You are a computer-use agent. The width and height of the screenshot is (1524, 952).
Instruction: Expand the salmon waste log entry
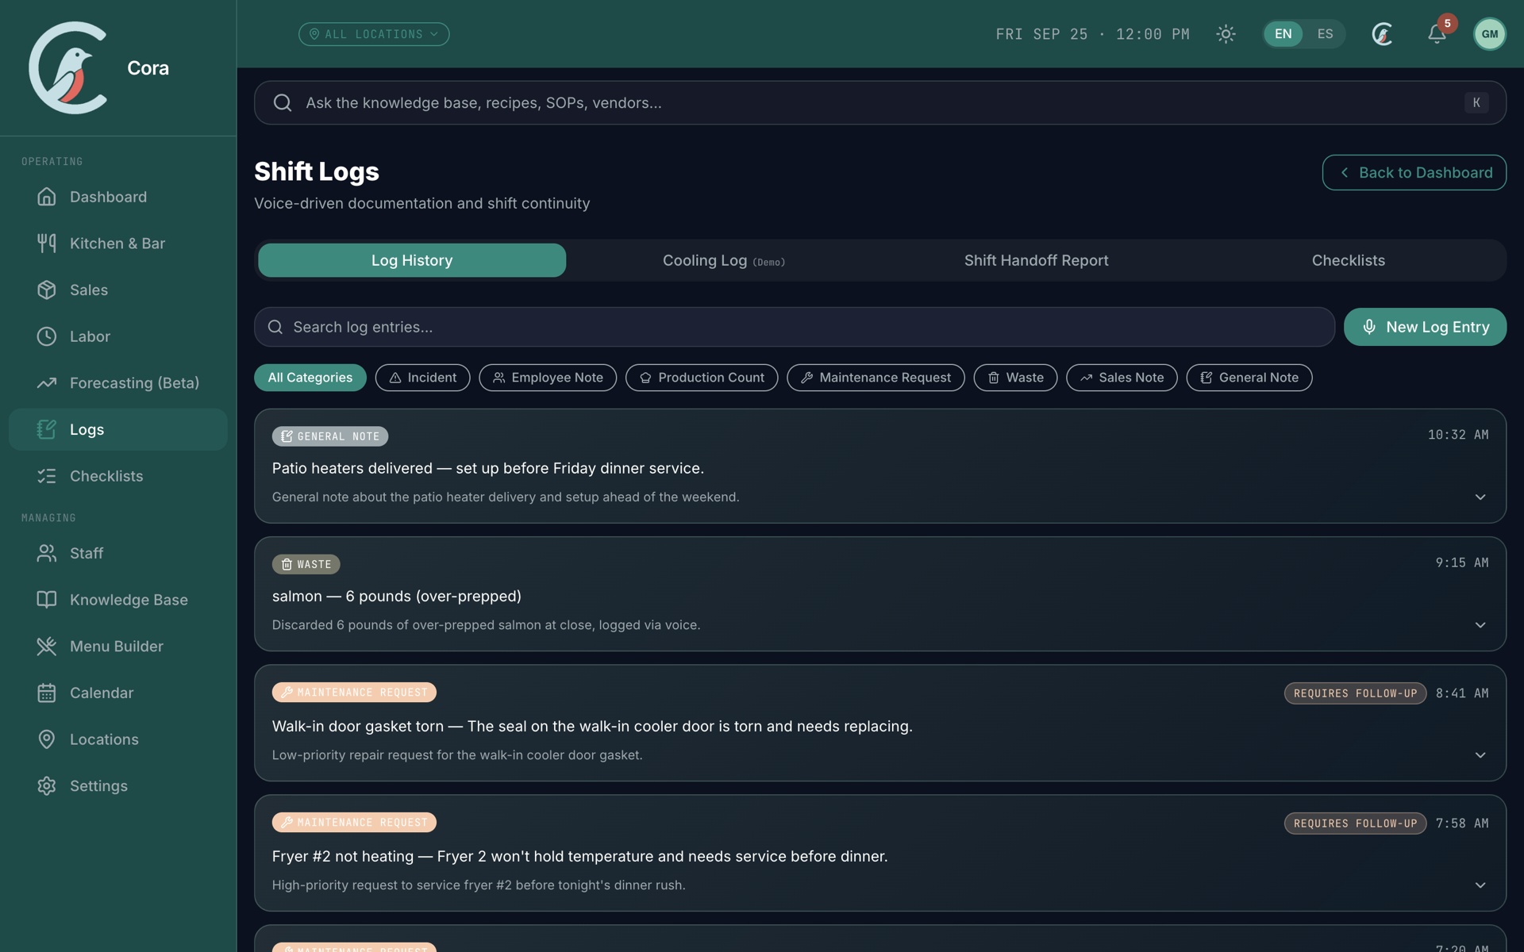click(x=1480, y=625)
